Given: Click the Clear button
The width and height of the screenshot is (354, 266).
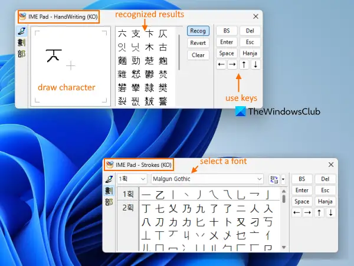Looking at the screenshot, I should click(x=198, y=55).
